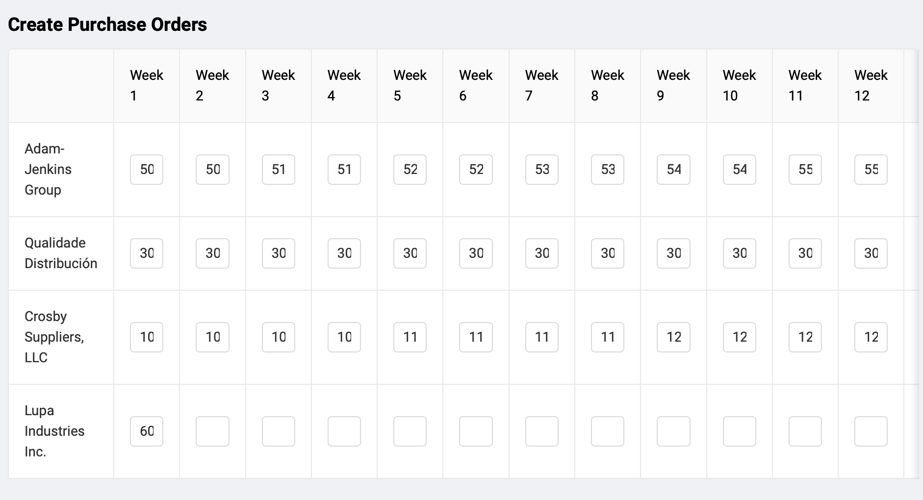The width and height of the screenshot is (923, 500).
Task: Click Qualidade Distribución Week 1 input
Action: coord(146,253)
